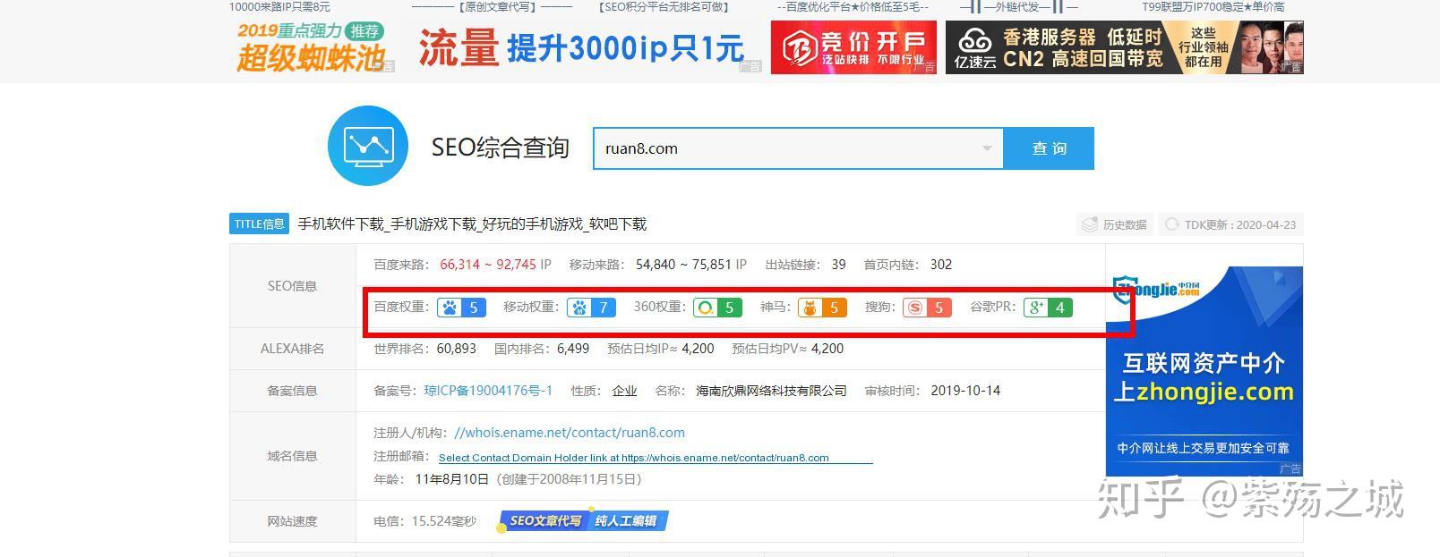
Task: Click the 百度权重 paw badge showing 5
Action: pos(462,308)
